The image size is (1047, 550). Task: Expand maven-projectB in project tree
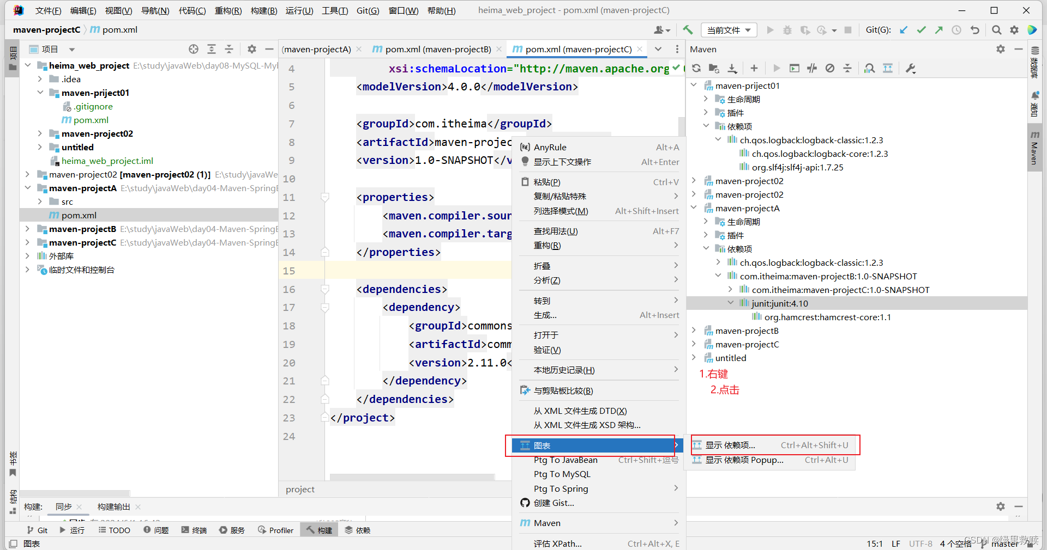[27, 229]
